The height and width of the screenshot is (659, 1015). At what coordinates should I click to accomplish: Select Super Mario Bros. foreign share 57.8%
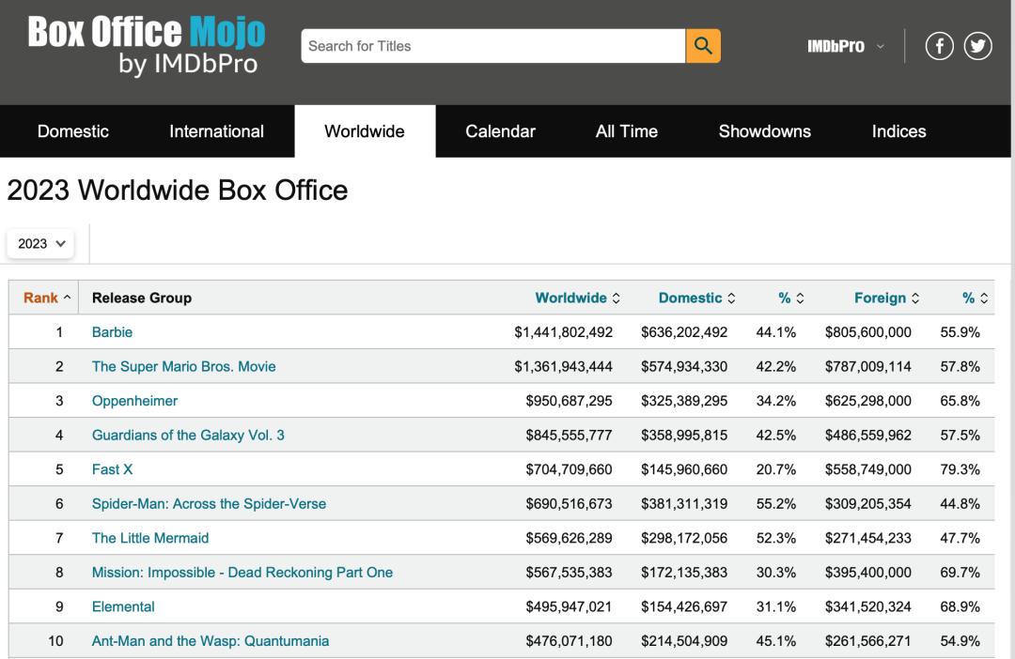tap(960, 367)
